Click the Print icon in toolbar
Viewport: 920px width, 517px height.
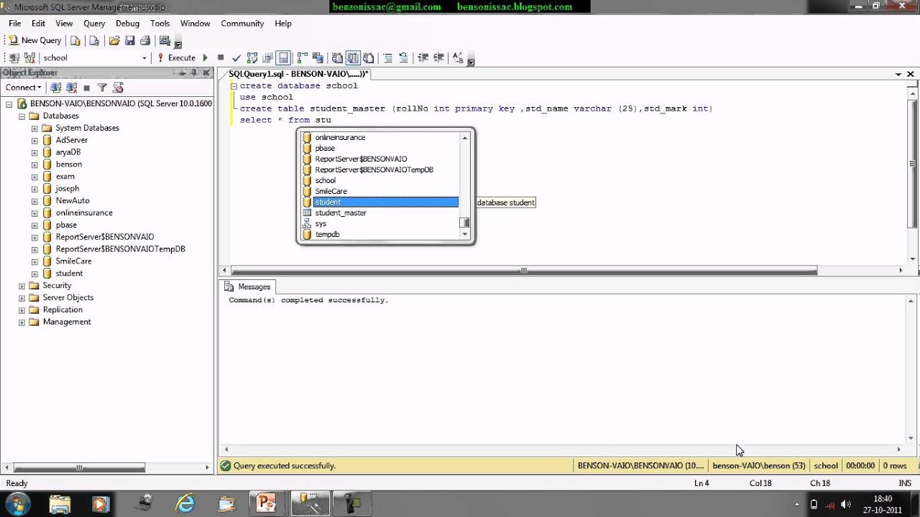145,41
